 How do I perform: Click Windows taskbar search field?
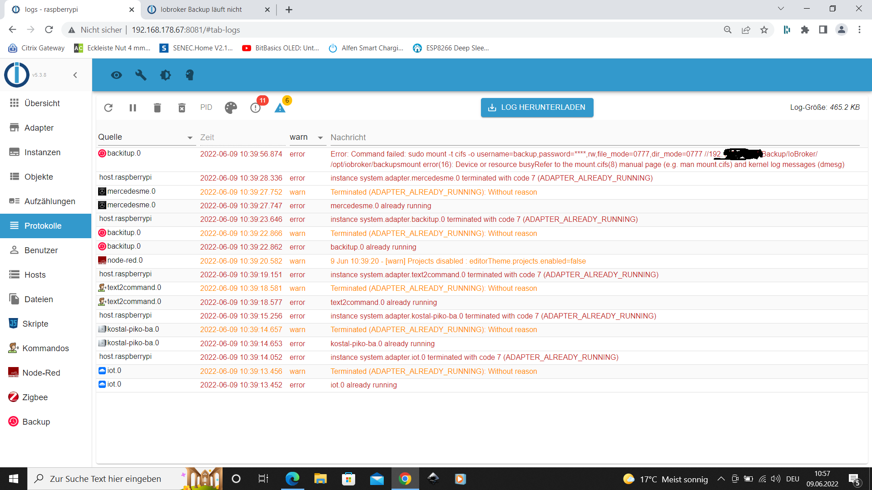click(105, 479)
